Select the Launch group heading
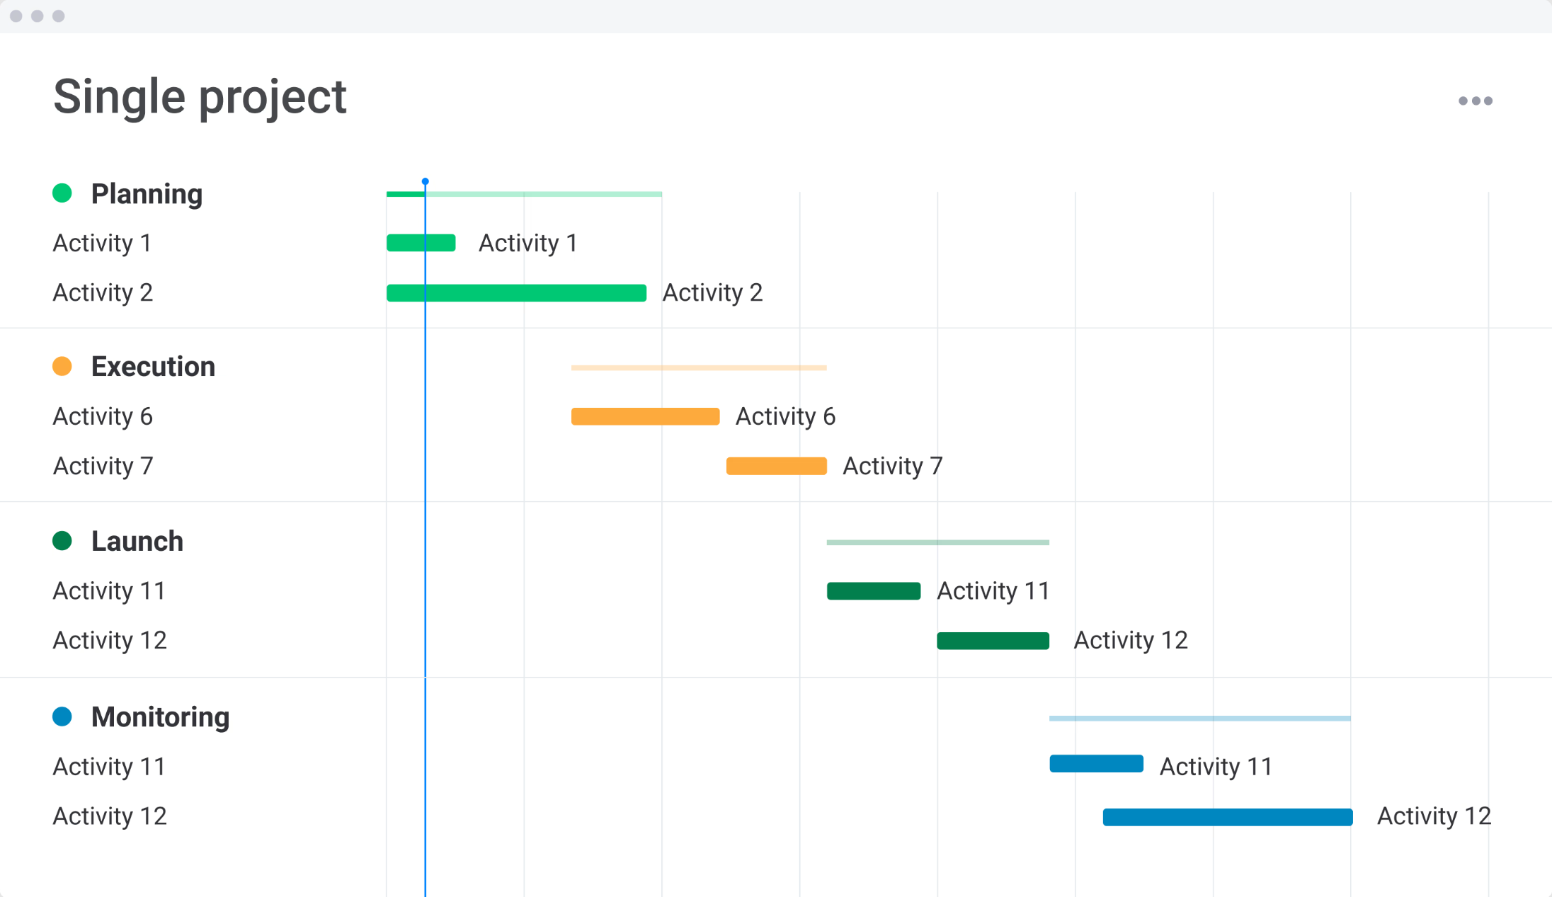Screen dimensions: 1552x897 137,542
